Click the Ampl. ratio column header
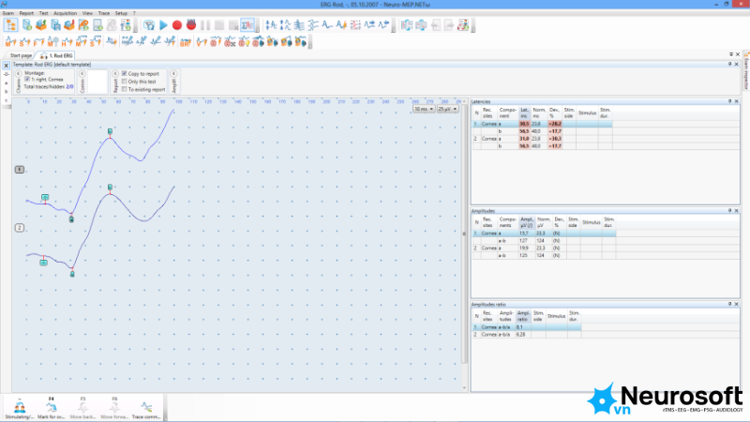Screen dimensions: 750x422 tap(523, 316)
